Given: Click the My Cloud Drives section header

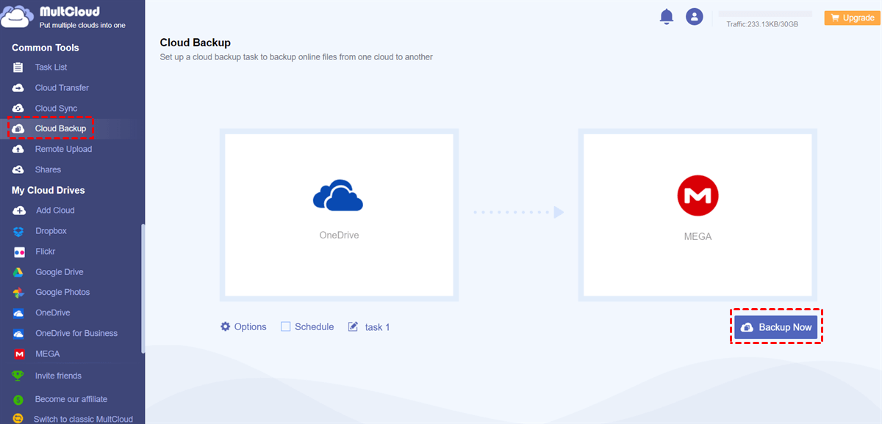Looking at the screenshot, I should (x=49, y=190).
